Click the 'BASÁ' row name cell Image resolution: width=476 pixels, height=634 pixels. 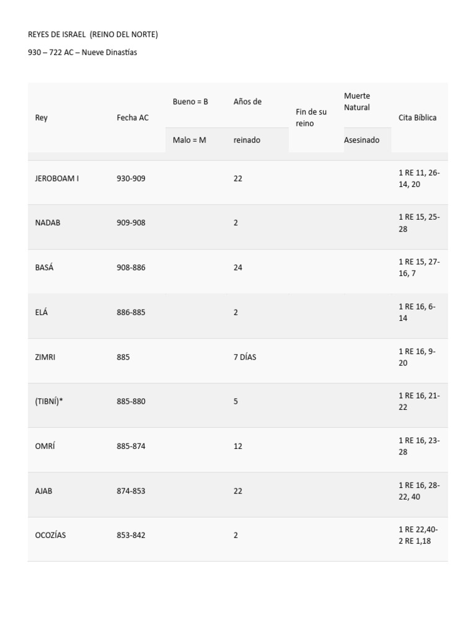point(45,267)
